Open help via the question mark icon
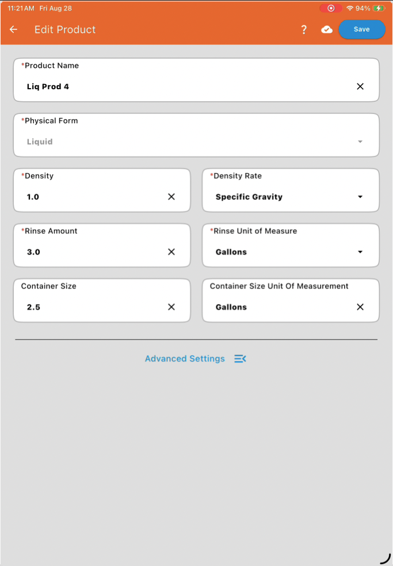The image size is (393, 566). click(304, 29)
